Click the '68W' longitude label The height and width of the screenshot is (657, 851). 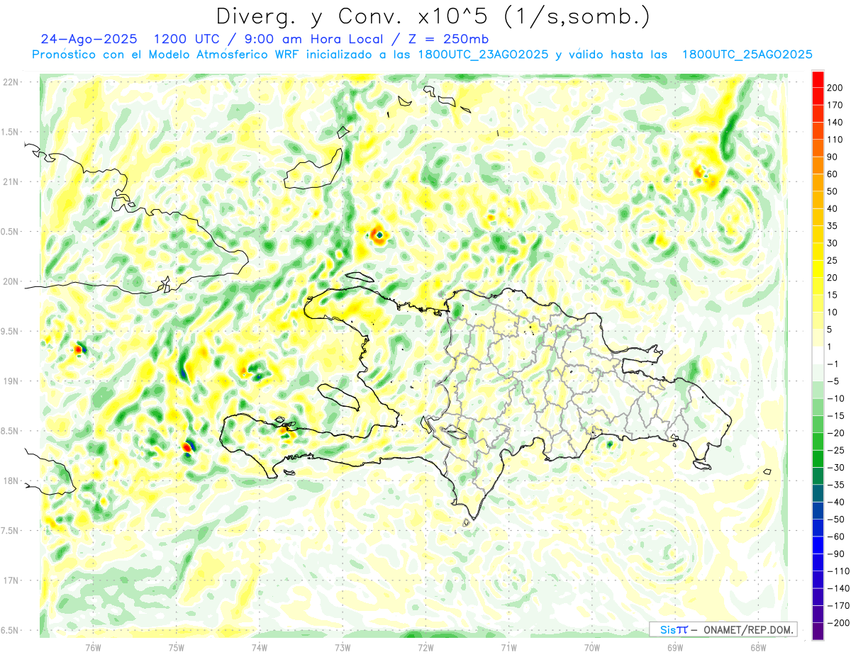758,648
